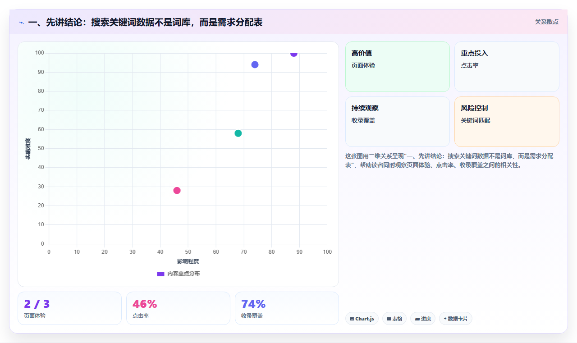Toggle the 内容重点分布 legend swatch
This screenshot has height=343, width=577.
click(x=160, y=274)
